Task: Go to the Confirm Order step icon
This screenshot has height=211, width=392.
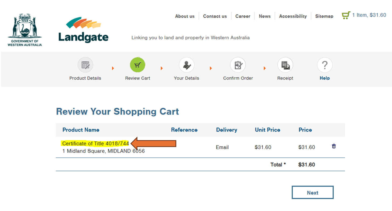Action: click(x=238, y=65)
